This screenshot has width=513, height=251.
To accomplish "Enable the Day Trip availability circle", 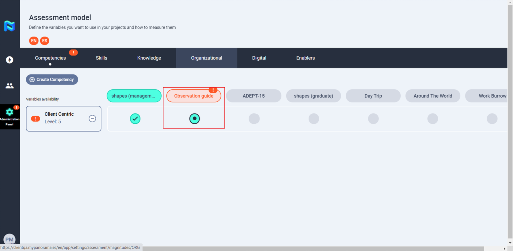I will [373, 119].
